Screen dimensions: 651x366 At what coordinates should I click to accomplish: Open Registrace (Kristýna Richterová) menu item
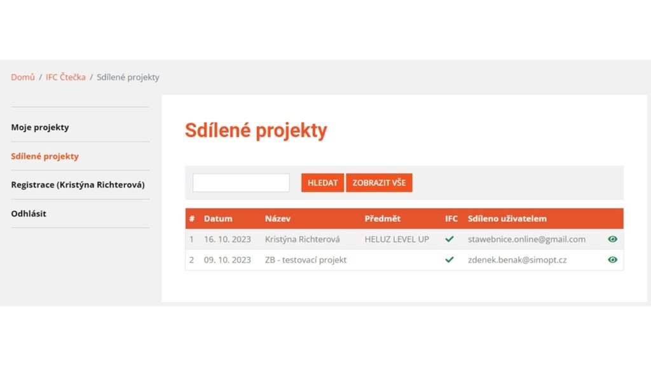78,185
